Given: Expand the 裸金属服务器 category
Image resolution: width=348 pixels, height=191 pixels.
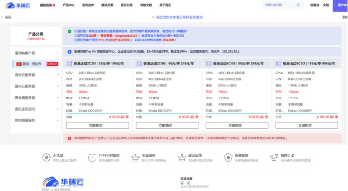Looking at the screenshot, I should pyautogui.click(x=36, y=98).
